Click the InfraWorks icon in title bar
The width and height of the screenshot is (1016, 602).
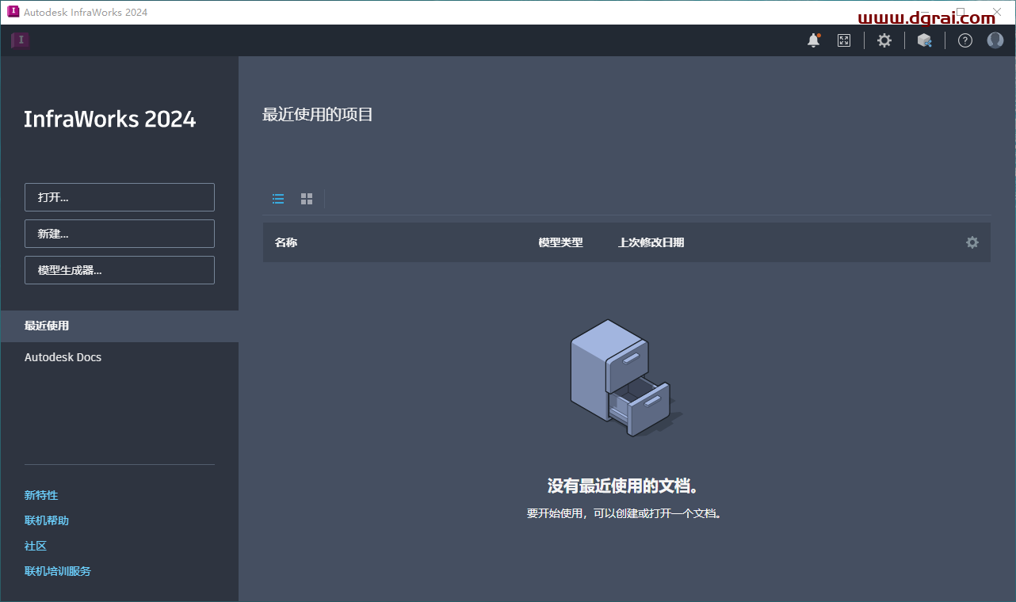pyautogui.click(x=13, y=12)
